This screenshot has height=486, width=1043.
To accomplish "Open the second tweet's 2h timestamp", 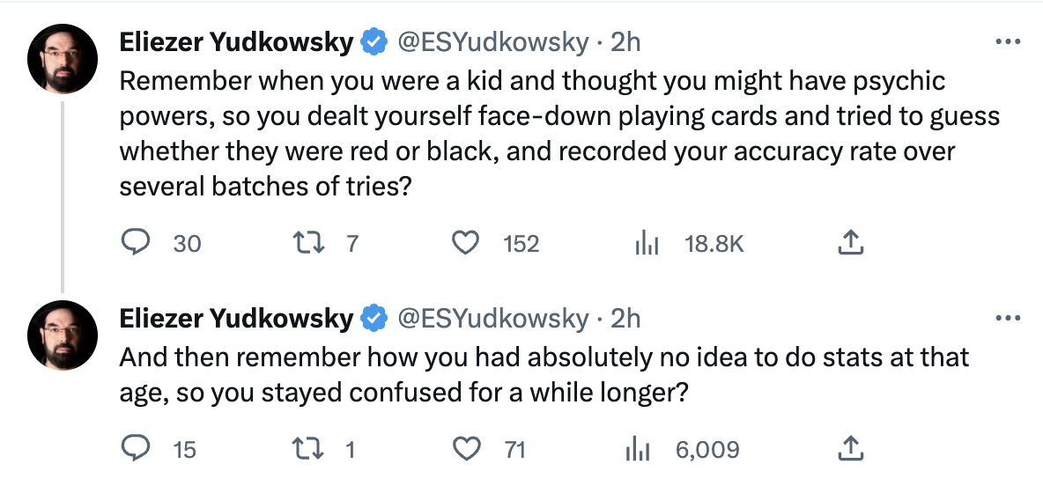I will coord(625,319).
